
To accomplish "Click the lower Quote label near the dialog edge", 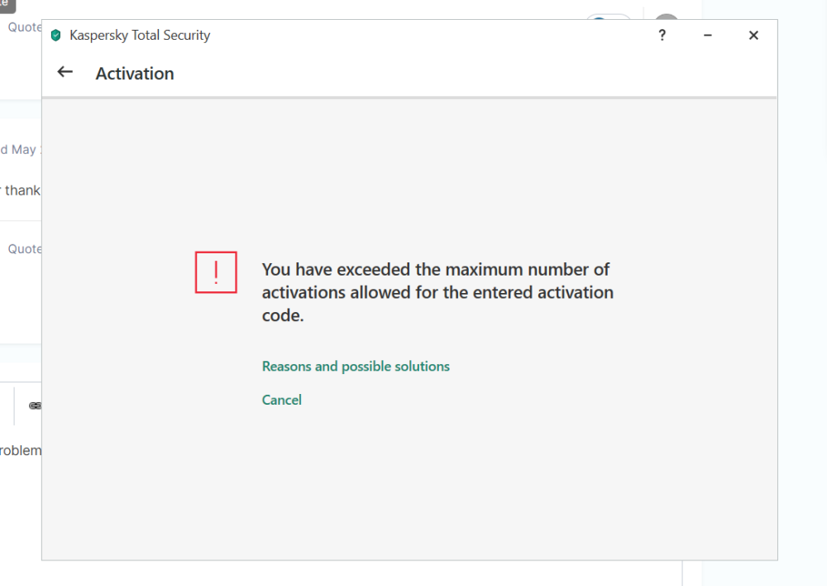I will coord(22,248).
